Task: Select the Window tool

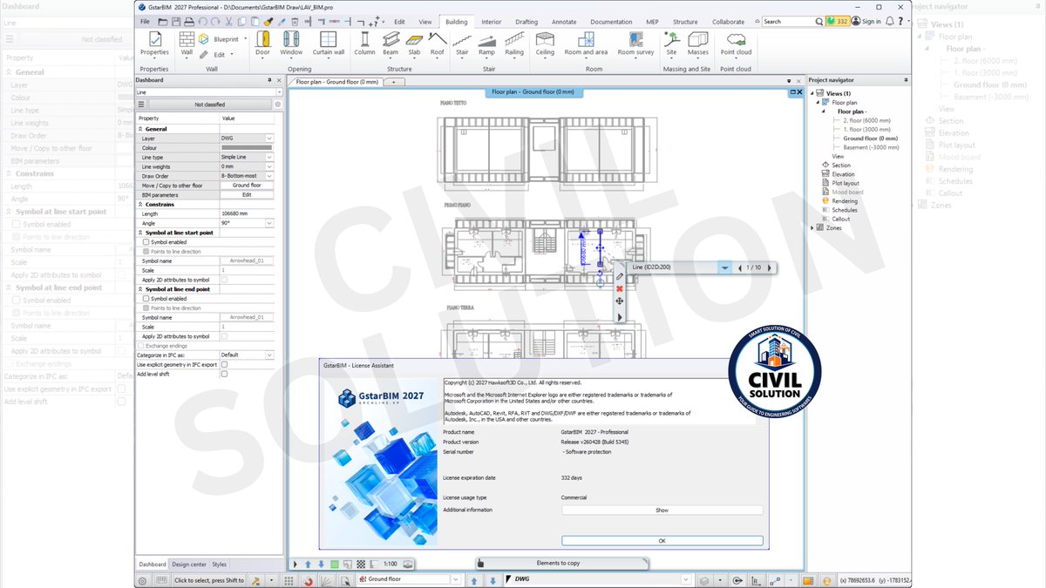Action: pyautogui.click(x=292, y=44)
